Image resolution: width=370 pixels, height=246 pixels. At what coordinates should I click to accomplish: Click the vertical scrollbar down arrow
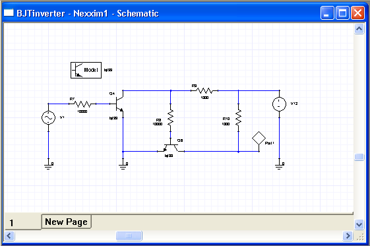pos(359,224)
